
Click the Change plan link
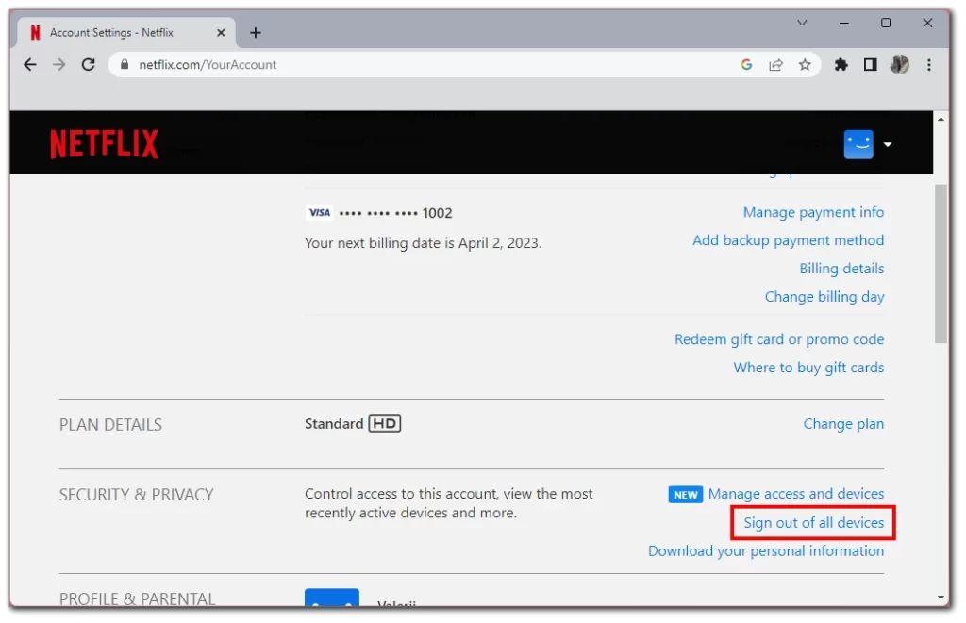[x=843, y=424]
